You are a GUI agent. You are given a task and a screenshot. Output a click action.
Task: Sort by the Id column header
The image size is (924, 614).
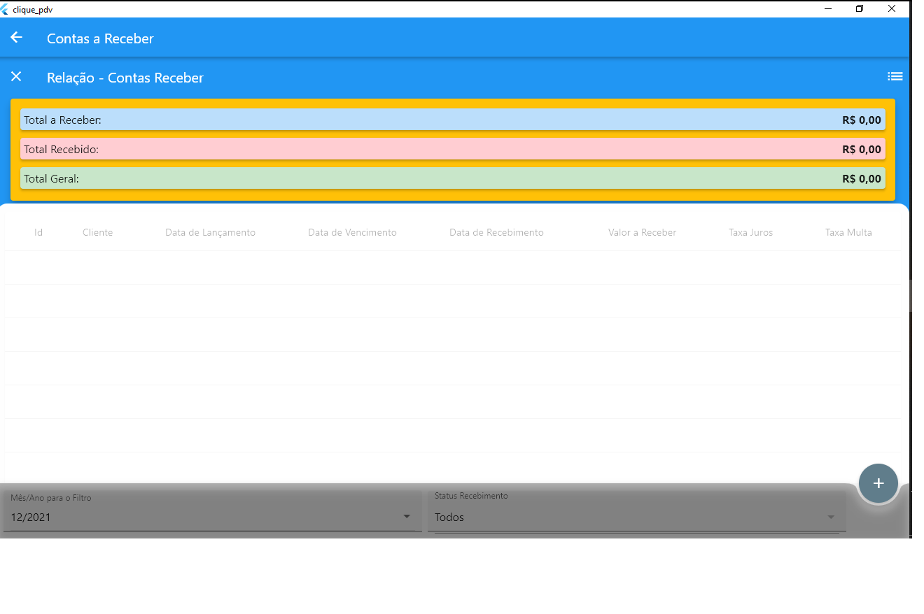(x=38, y=232)
